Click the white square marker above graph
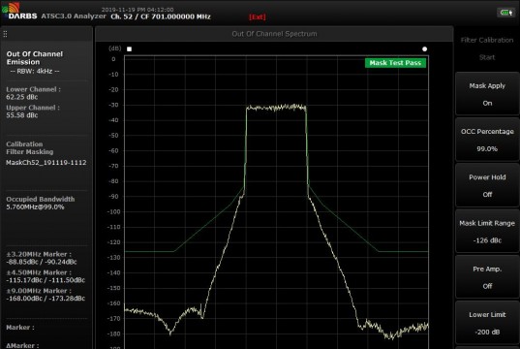This screenshot has width=520, height=349. pyautogui.click(x=130, y=49)
